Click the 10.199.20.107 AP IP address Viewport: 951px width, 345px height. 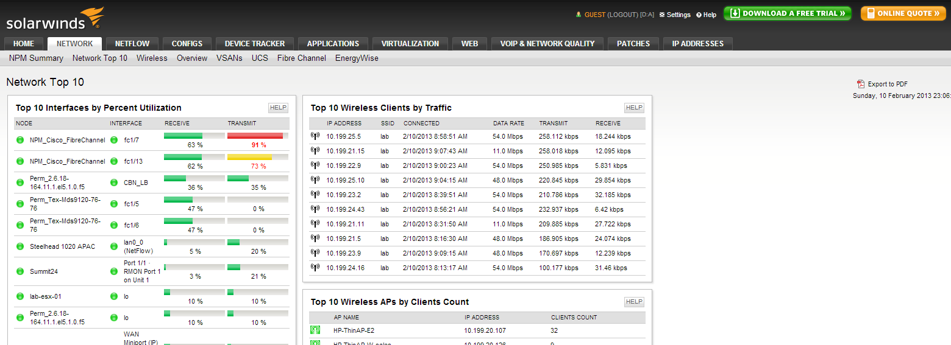click(485, 330)
